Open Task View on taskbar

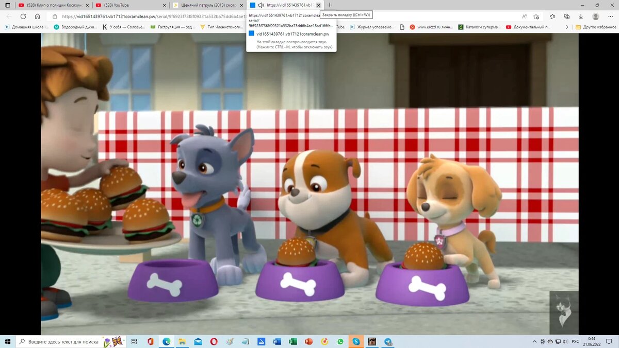point(134,341)
